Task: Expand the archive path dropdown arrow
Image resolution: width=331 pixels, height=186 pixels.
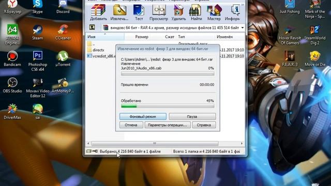Action: click(243, 27)
